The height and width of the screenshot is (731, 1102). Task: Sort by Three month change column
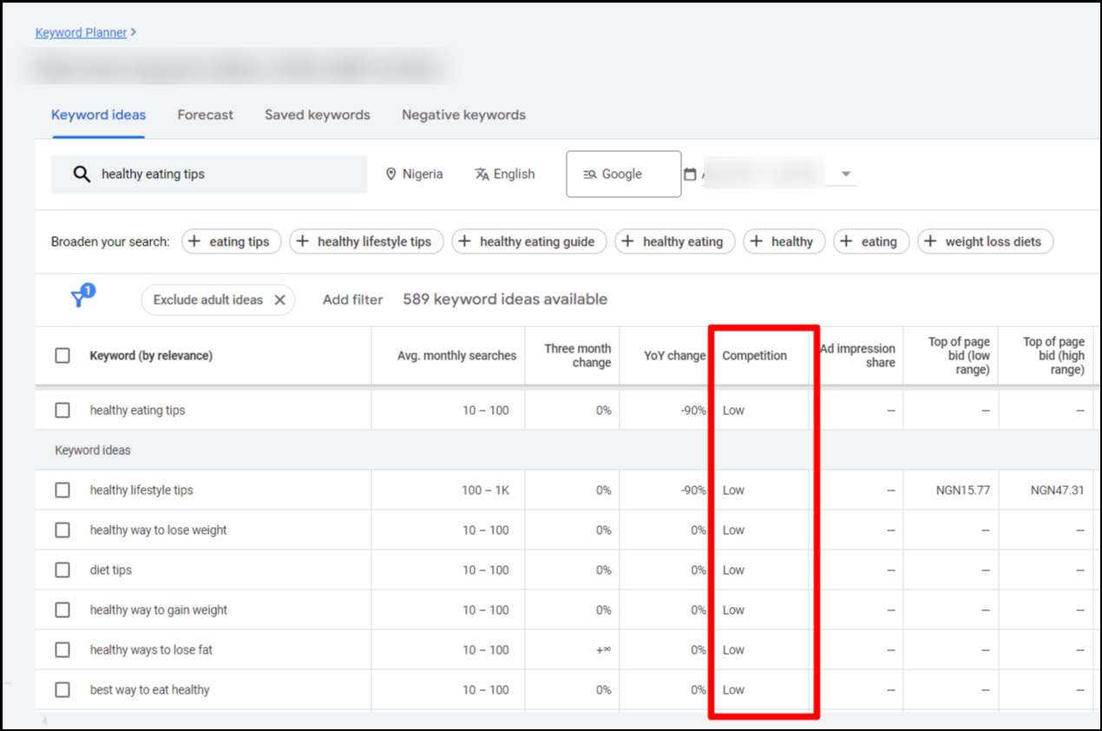tap(578, 355)
